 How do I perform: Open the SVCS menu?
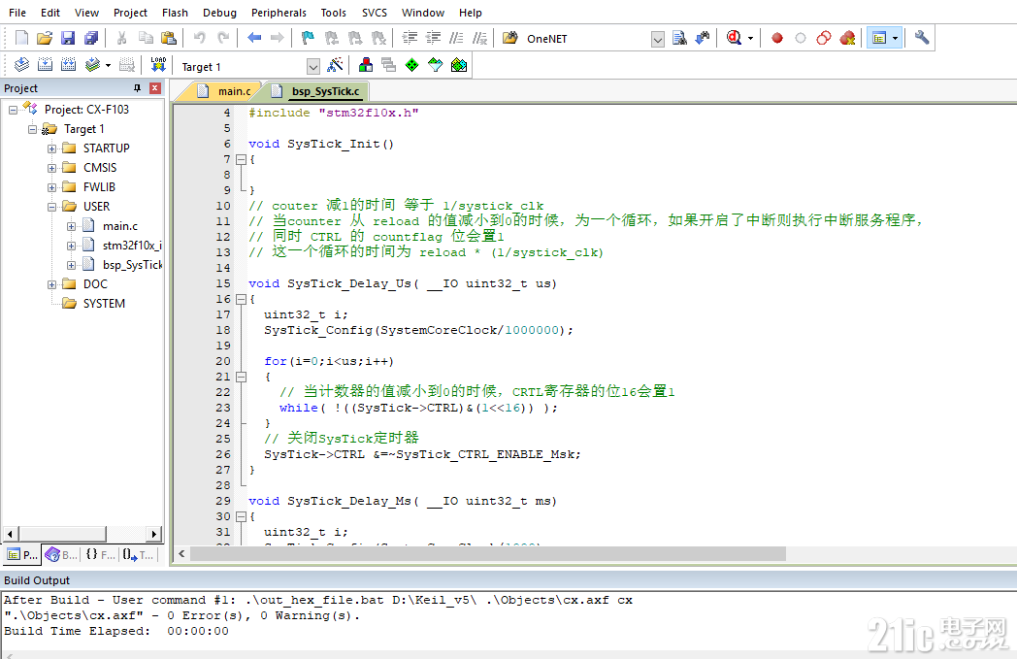click(375, 13)
